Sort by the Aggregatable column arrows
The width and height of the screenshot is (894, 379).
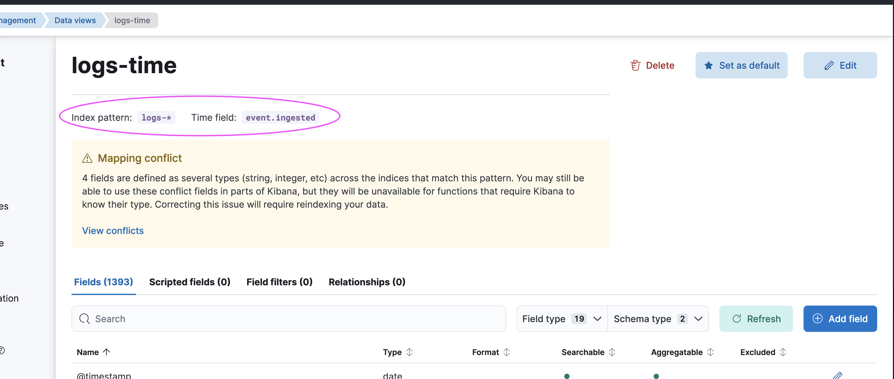pyautogui.click(x=710, y=352)
